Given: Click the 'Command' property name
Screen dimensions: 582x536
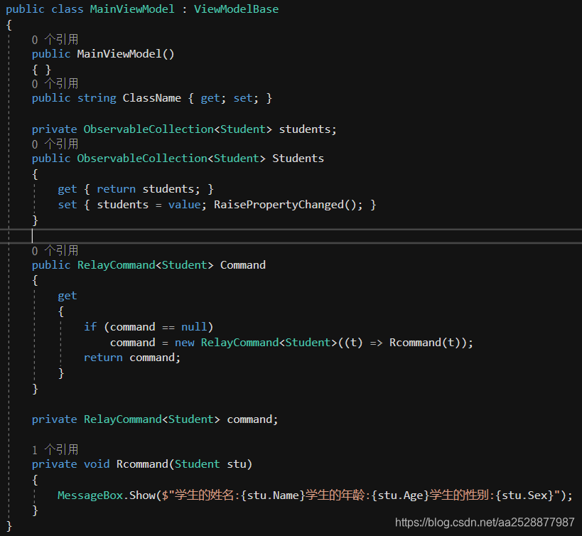Looking at the screenshot, I should pos(243,265).
